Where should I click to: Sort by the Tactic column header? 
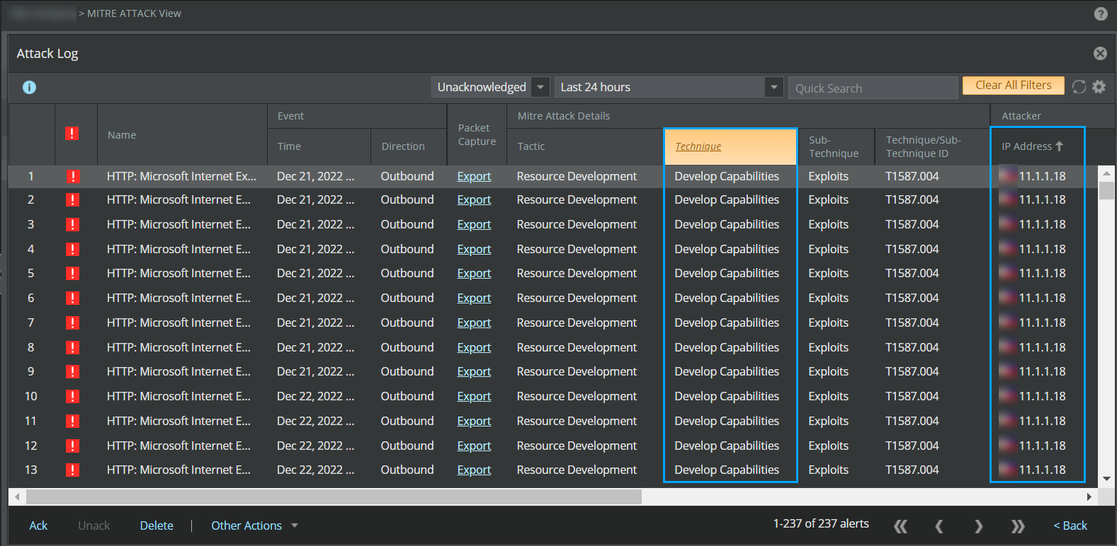531,146
